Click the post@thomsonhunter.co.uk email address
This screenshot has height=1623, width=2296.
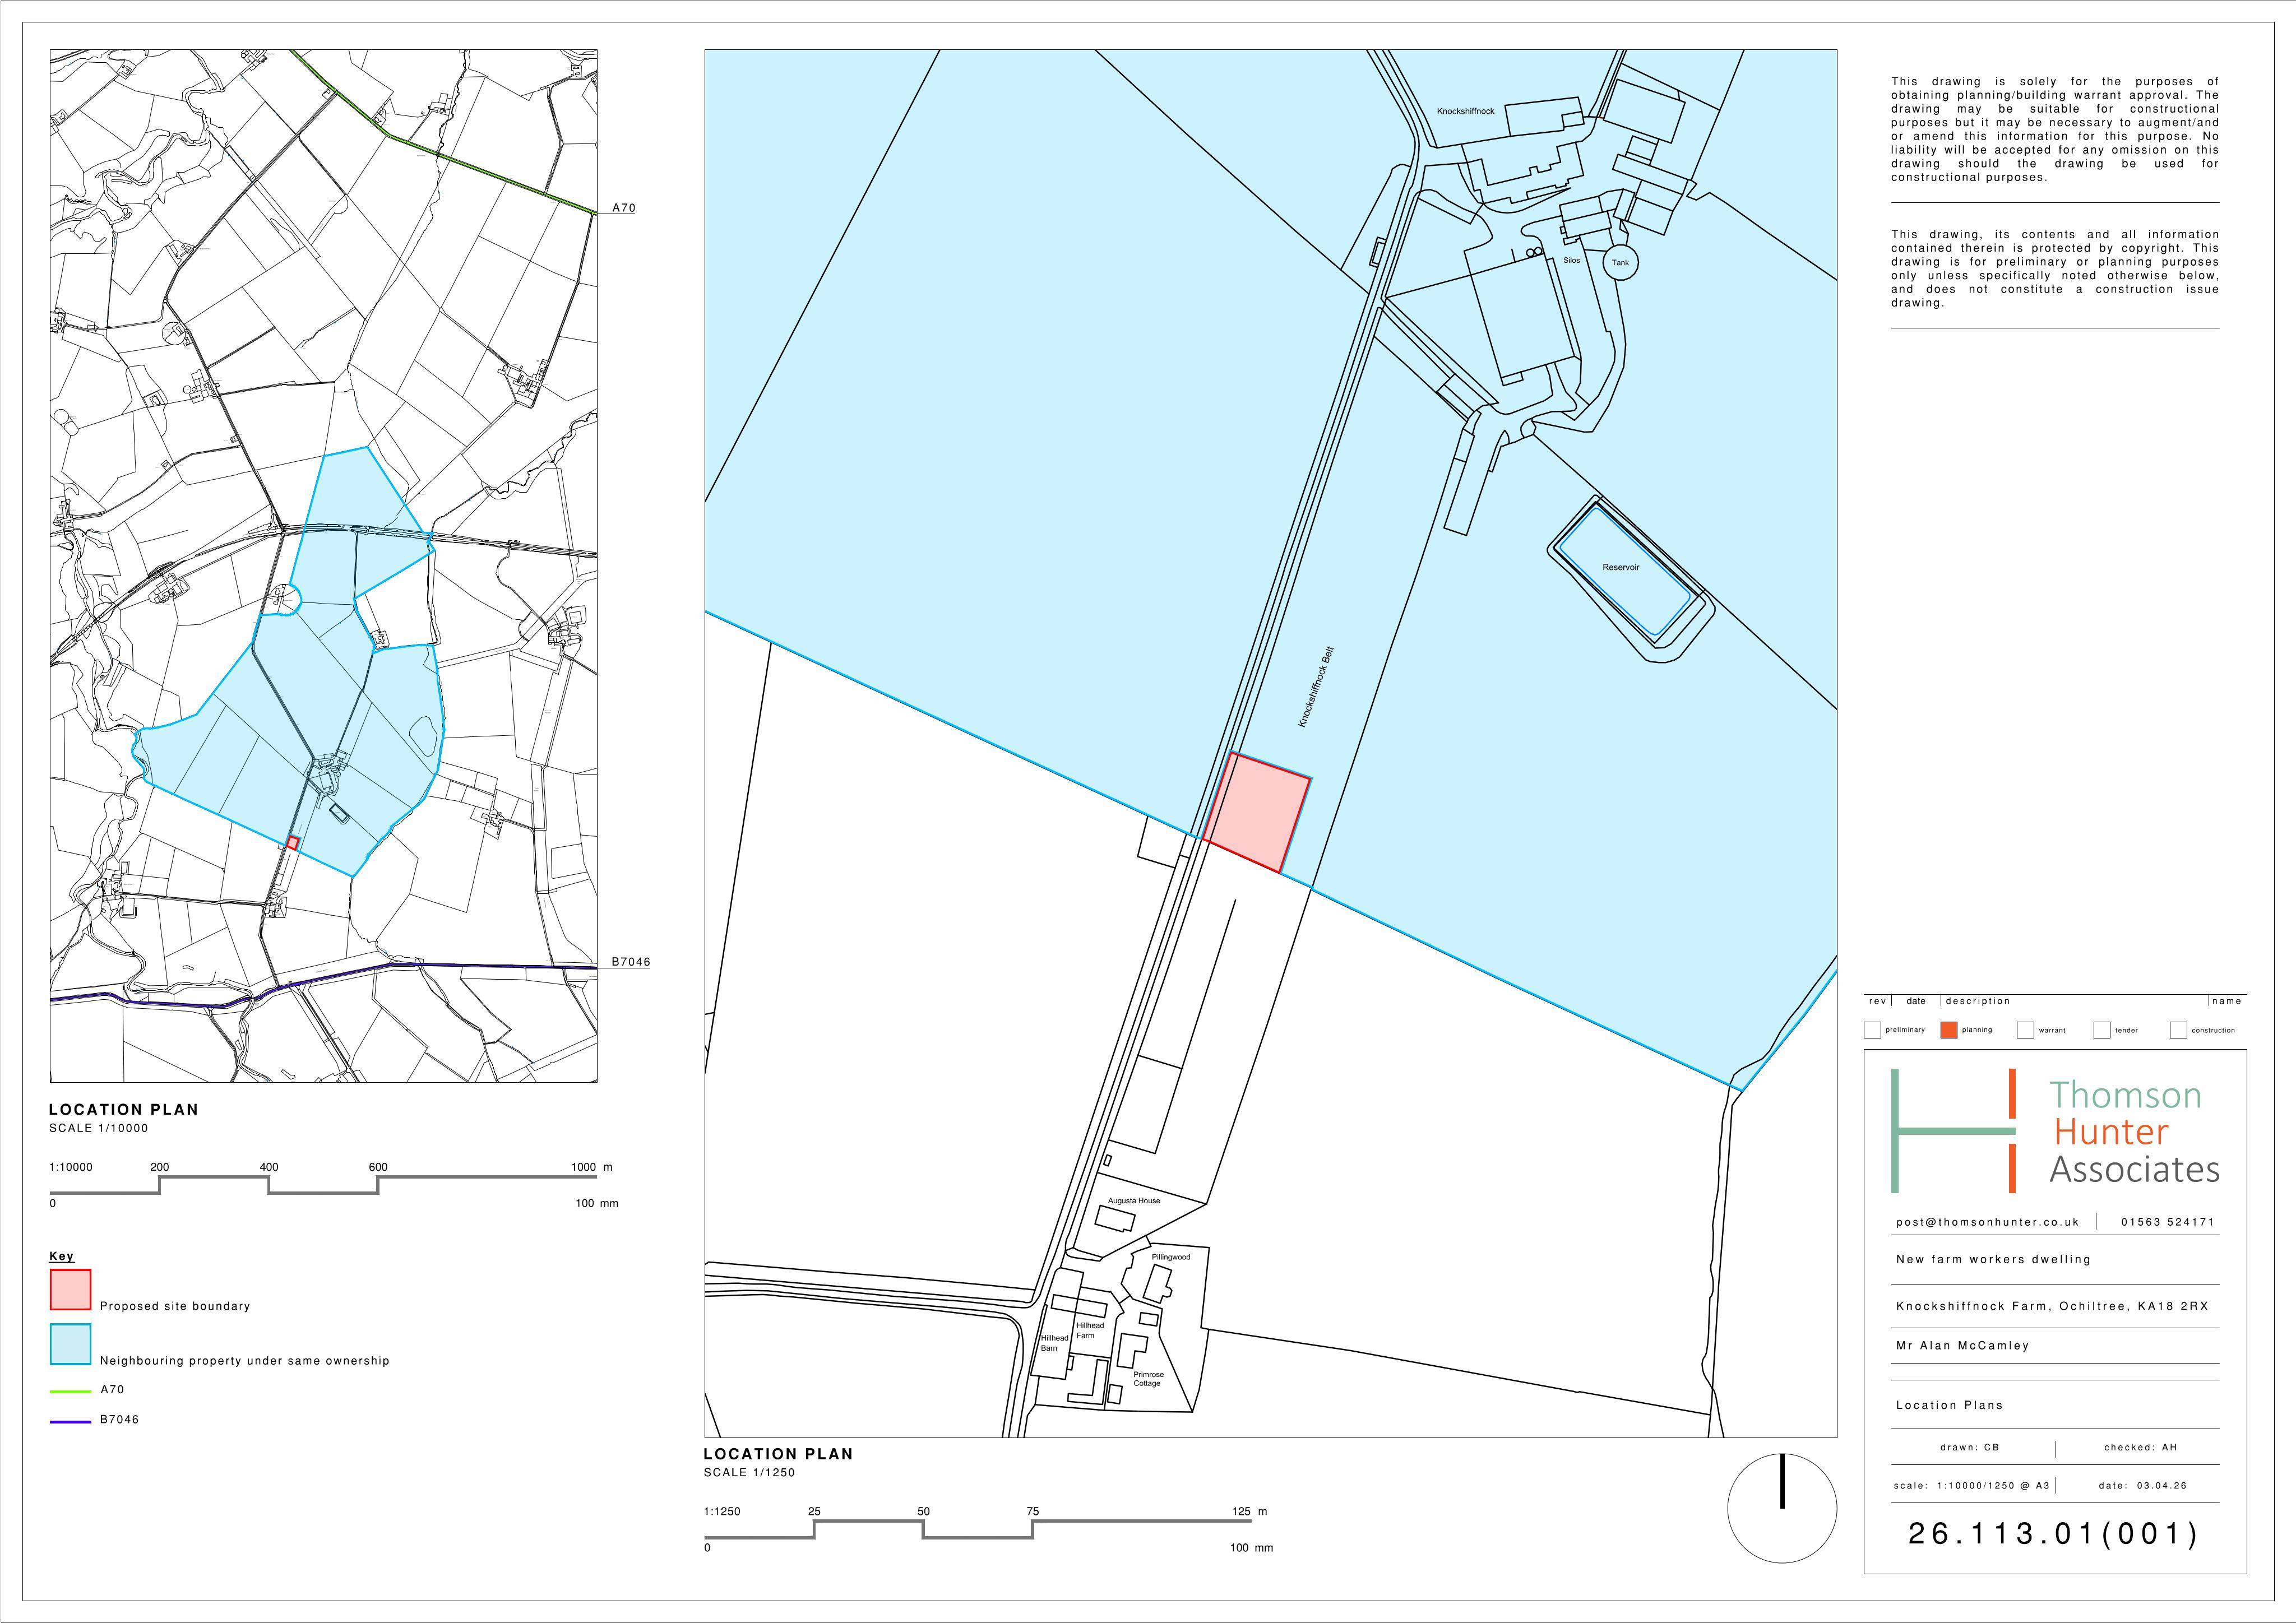[1987, 1222]
